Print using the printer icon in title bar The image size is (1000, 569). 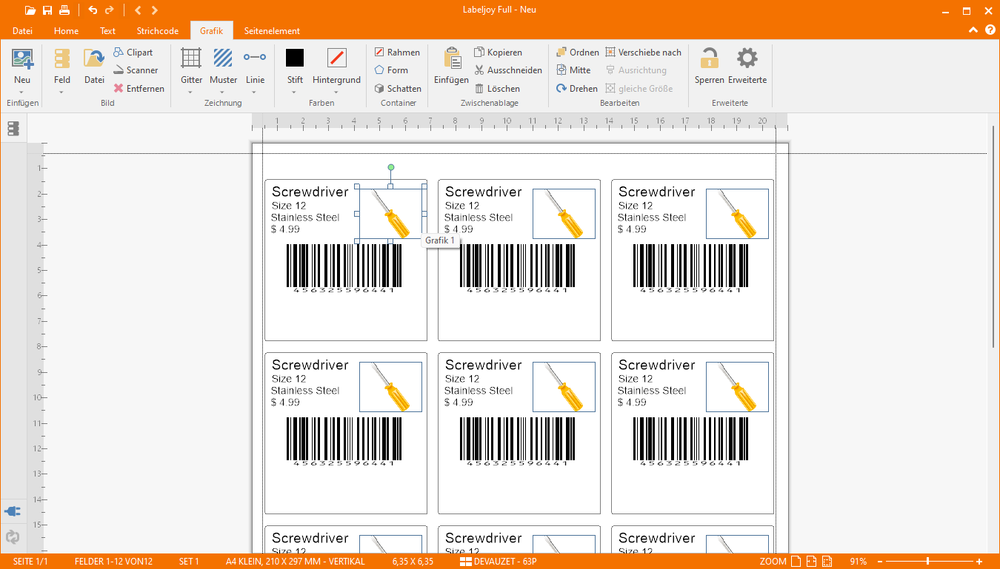64,10
